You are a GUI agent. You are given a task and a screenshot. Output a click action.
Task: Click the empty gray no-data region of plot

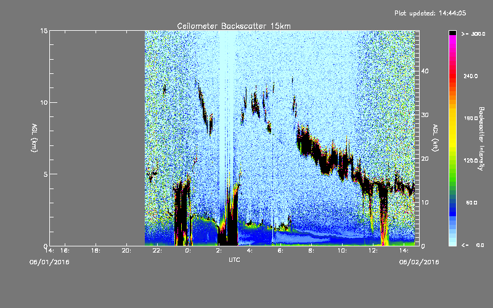point(97,138)
